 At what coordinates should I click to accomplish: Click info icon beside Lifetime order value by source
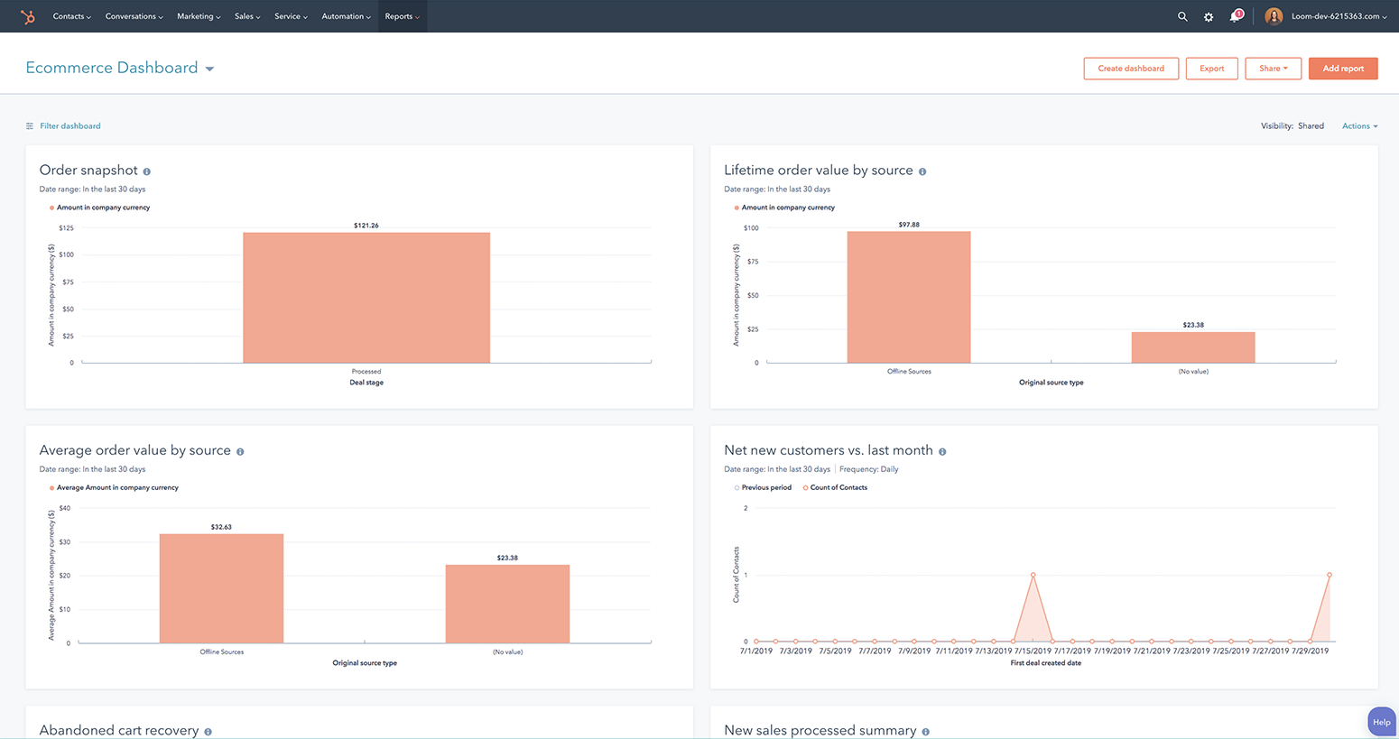click(x=922, y=171)
